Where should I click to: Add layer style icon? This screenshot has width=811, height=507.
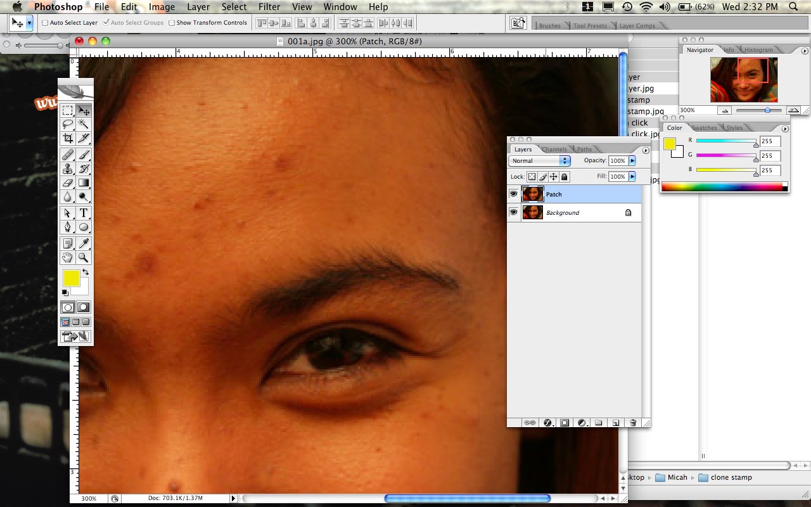pyautogui.click(x=547, y=423)
